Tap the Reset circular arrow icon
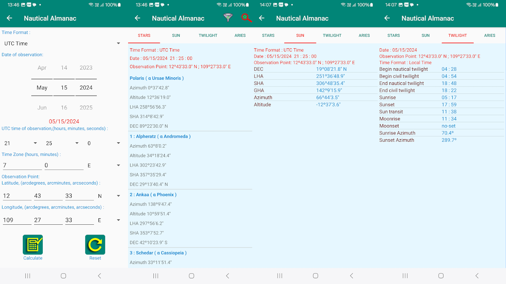 coord(95,245)
